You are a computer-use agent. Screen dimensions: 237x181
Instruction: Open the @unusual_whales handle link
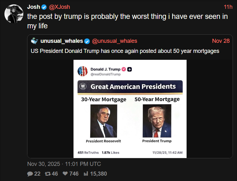(115, 41)
